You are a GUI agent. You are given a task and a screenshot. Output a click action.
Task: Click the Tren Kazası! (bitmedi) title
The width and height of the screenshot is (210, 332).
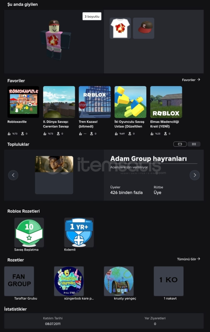coord(88,124)
